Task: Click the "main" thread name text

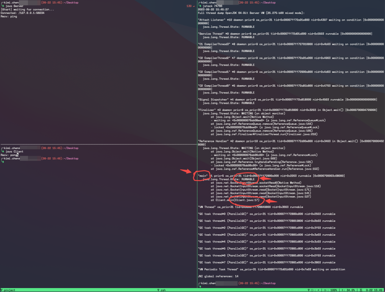Action: pos(203,176)
